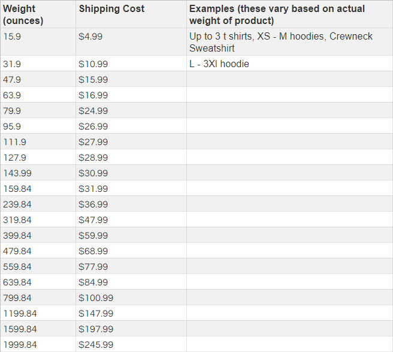The width and height of the screenshot is (393, 352).
Task: Select the $36.99 shipping cost
Action: (x=93, y=204)
